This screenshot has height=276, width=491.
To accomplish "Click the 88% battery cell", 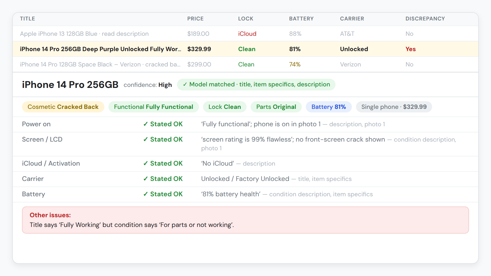I will pos(295,34).
